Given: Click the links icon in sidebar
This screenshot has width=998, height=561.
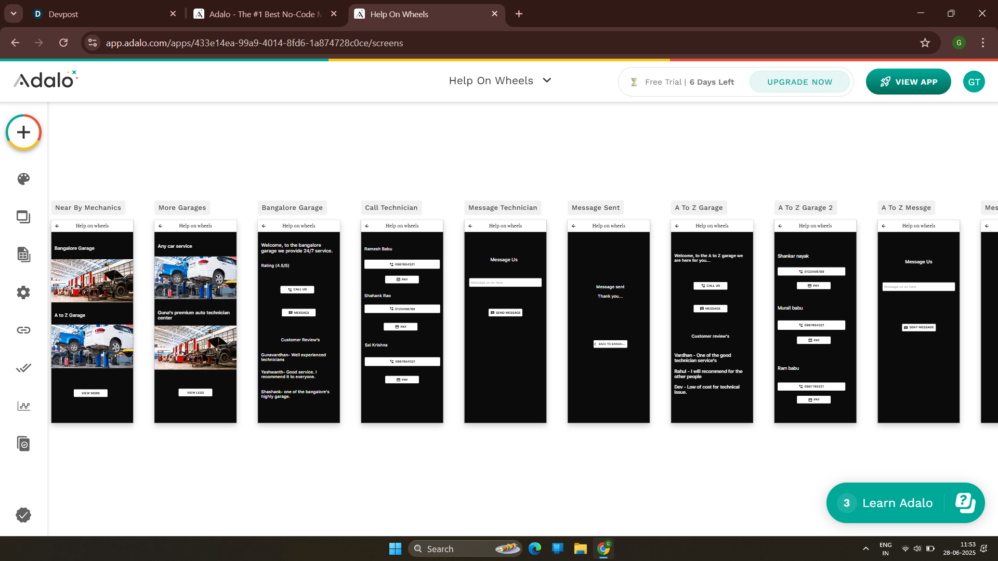Looking at the screenshot, I should (x=23, y=330).
